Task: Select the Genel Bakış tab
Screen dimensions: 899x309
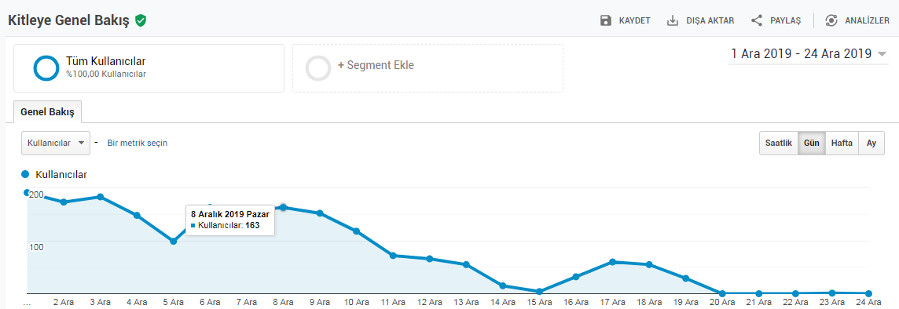Action: coord(48,112)
